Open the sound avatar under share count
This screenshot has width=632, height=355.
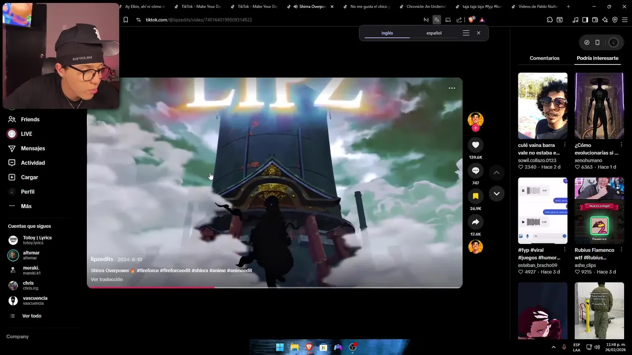pos(475,247)
